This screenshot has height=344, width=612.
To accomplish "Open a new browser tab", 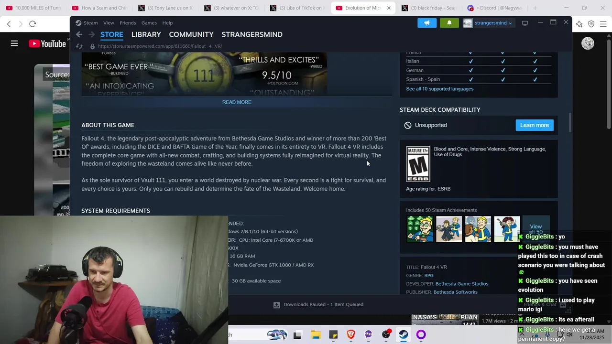I will pyautogui.click(x=535, y=8).
